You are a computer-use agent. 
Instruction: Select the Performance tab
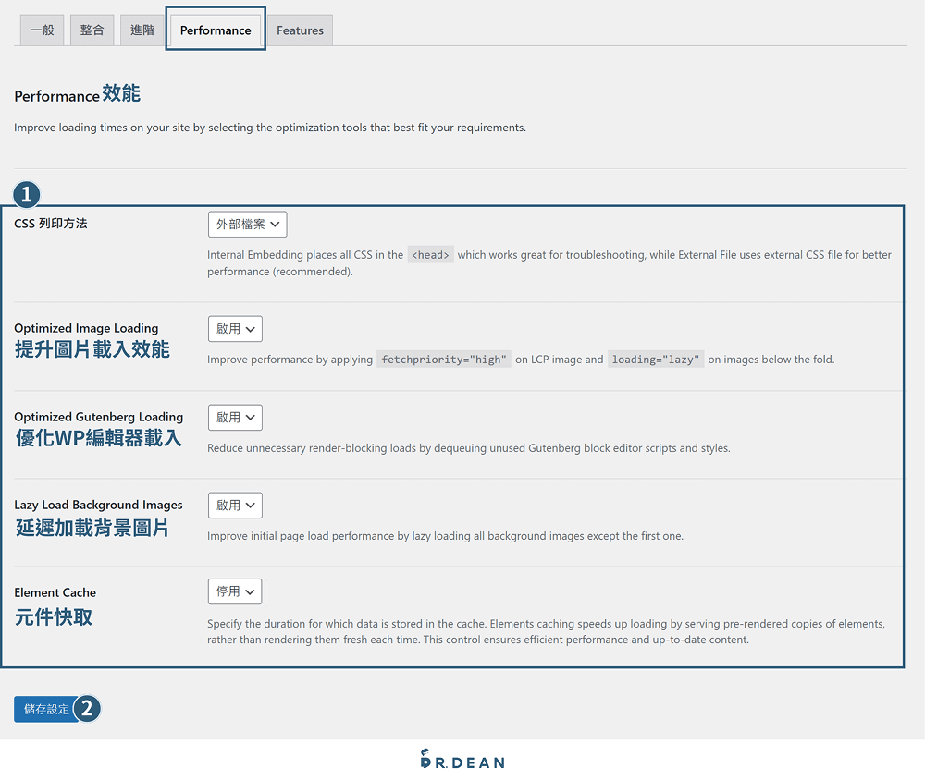[x=215, y=30]
